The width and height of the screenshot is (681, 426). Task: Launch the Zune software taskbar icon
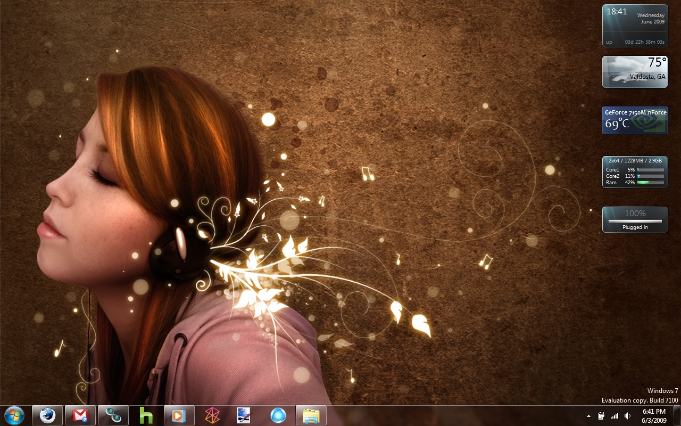[212, 415]
